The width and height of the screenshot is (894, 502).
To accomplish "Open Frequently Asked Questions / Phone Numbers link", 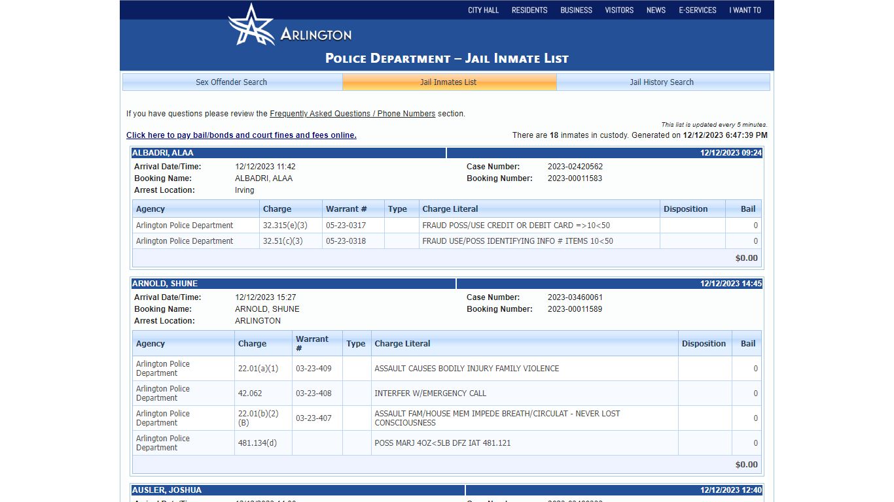I will pos(352,114).
